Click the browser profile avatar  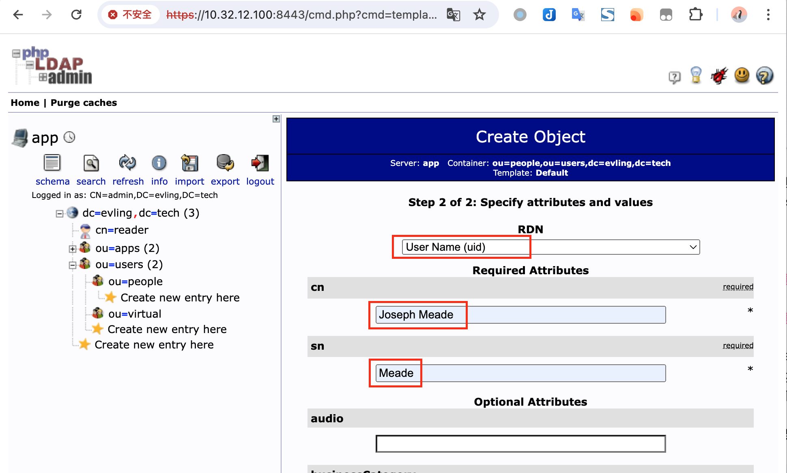click(x=739, y=15)
